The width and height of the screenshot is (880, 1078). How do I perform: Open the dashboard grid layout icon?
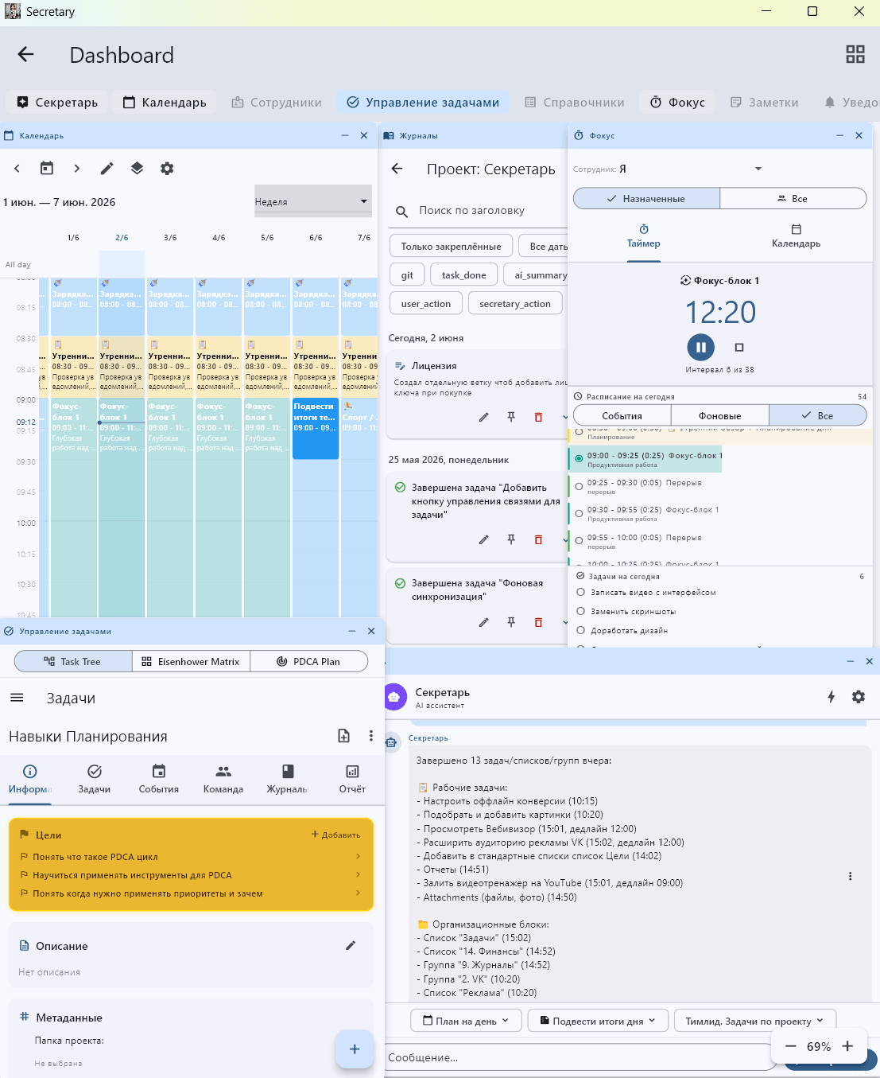coord(855,54)
